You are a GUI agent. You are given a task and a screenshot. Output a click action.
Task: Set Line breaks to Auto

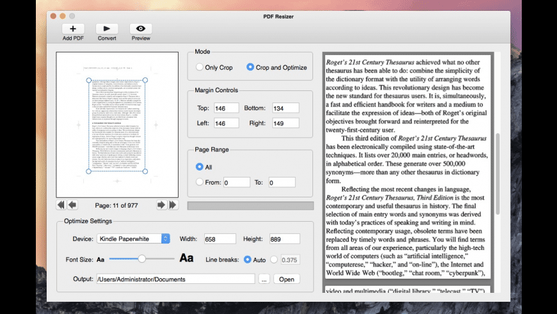(247, 260)
